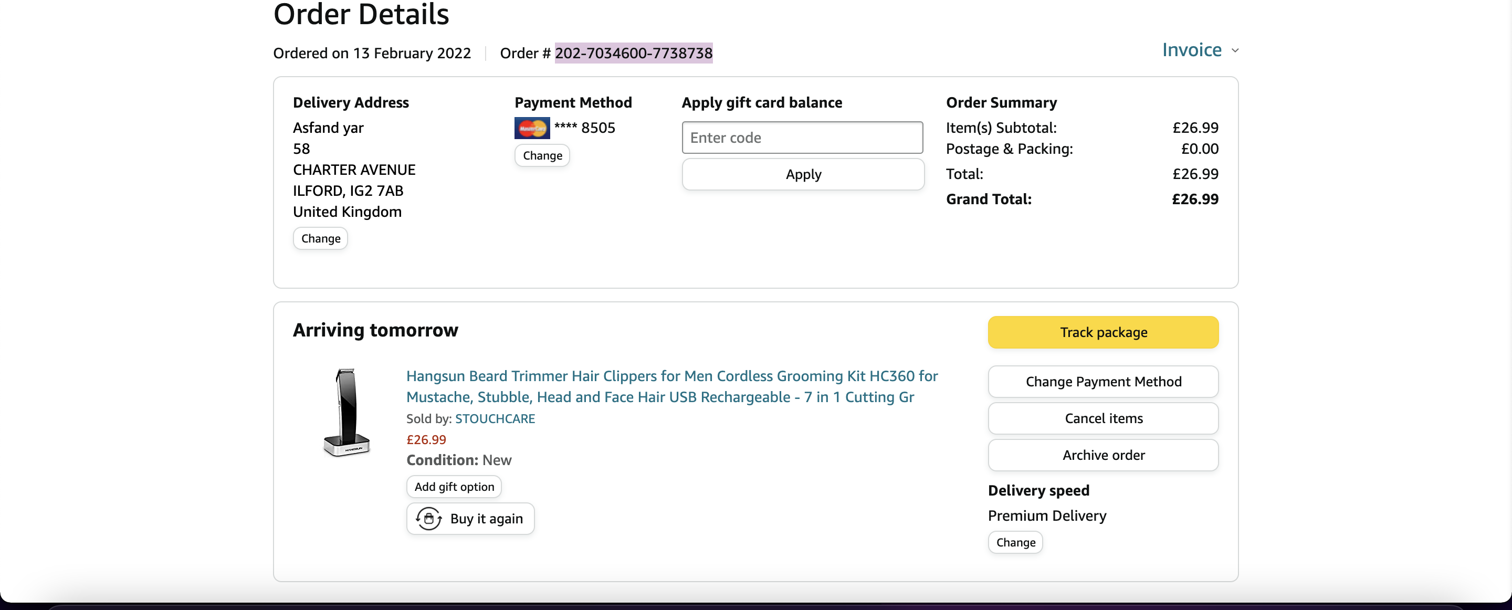Visit the STOUCHCARE seller page
1512x610 pixels.
click(x=495, y=418)
